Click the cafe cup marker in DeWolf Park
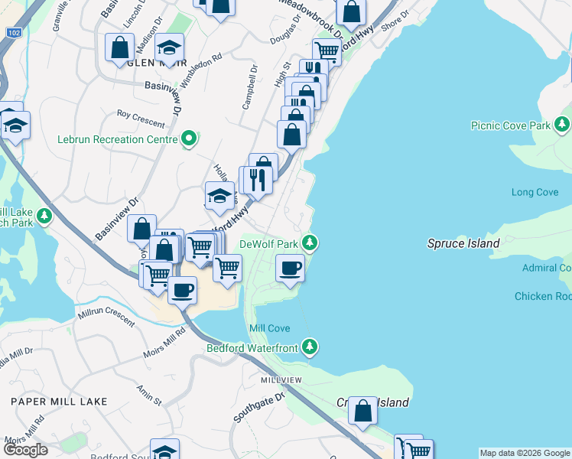 [290, 272]
